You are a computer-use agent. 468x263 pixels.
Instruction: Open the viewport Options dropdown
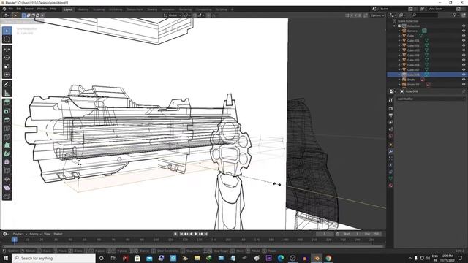coord(377,15)
